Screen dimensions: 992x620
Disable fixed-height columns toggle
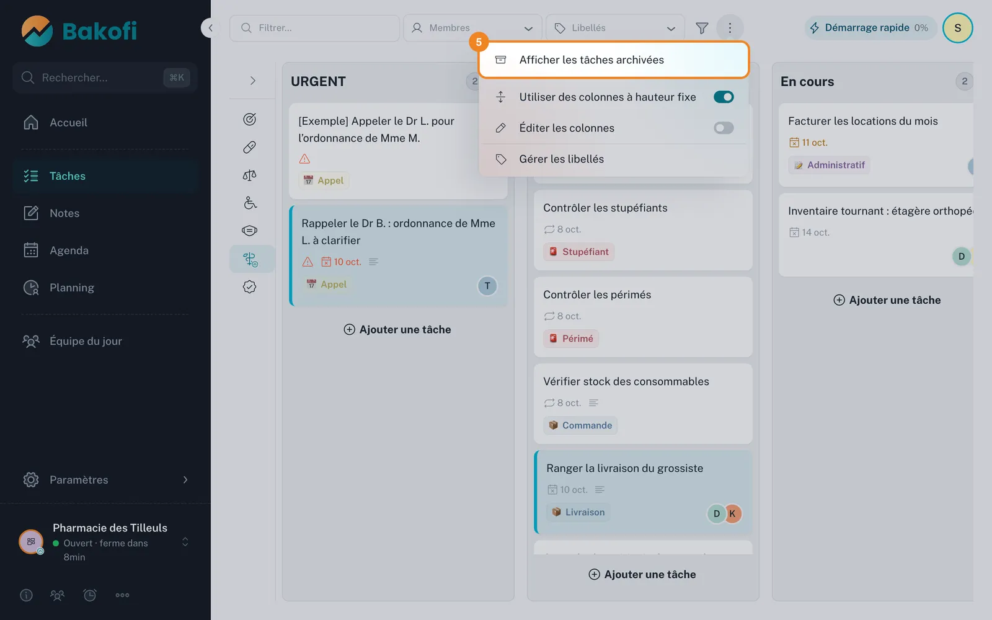tap(724, 97)
